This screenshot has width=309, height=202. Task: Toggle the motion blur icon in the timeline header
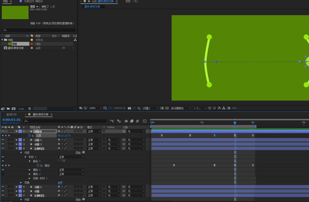[x=138, y=121]
